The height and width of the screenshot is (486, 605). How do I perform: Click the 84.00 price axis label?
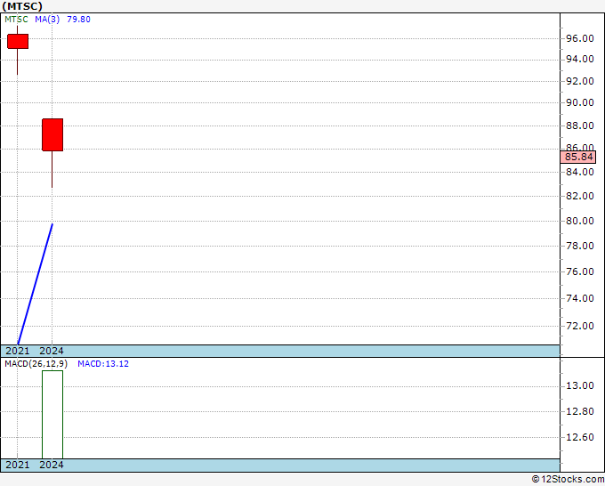(579, 172)
